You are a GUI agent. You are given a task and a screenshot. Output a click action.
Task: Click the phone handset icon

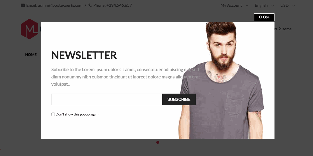click(90, 5)
